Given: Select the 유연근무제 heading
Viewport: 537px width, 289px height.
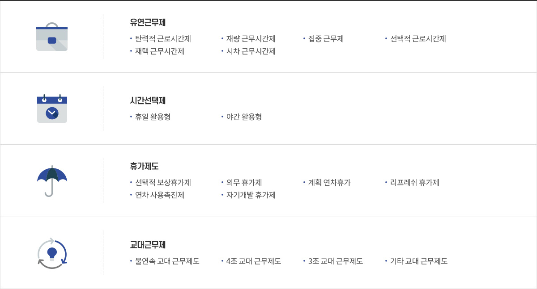Looking at the screenshot, I should pyautogui.click(x=148, y=22).
